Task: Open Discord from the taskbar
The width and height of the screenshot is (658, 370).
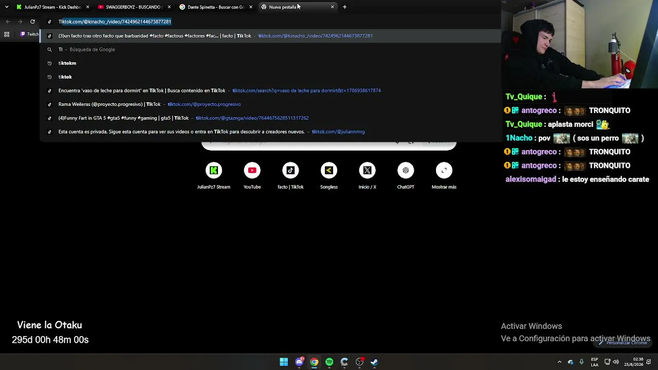Action: pyautogui.click(x=299, y=362)
